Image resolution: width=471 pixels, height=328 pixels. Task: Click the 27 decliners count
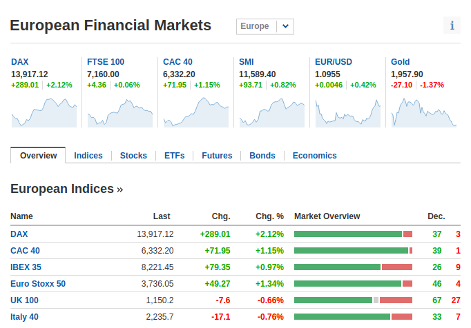456,300
